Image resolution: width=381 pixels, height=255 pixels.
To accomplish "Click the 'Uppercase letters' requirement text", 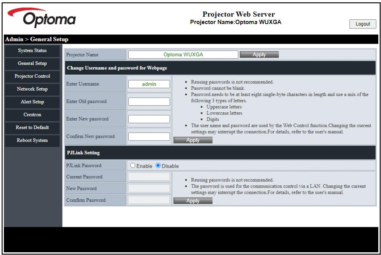I will [x=224, y=107].
